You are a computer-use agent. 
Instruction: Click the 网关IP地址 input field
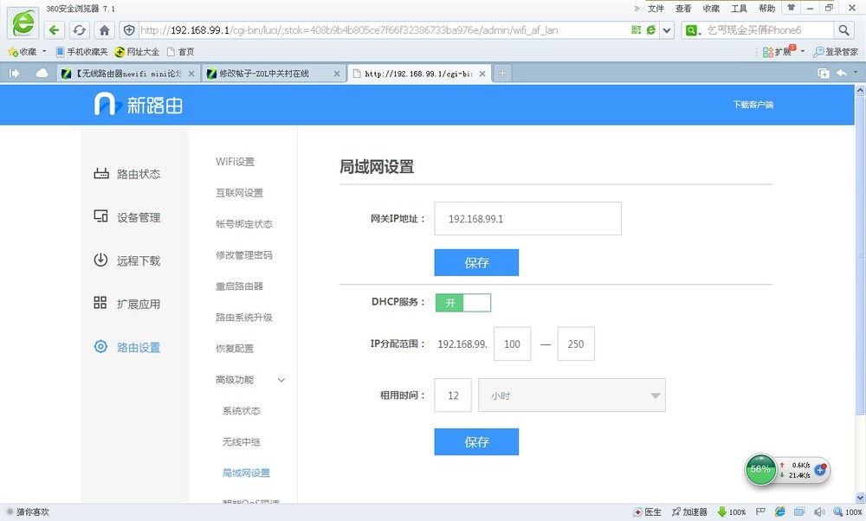pyautogui.click(x=527, y=219)
